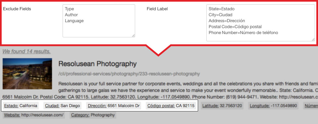The image size is (318, 124).
Task: Open the Resolusean Photography thumbnail image
Action: tap(27, 74)
